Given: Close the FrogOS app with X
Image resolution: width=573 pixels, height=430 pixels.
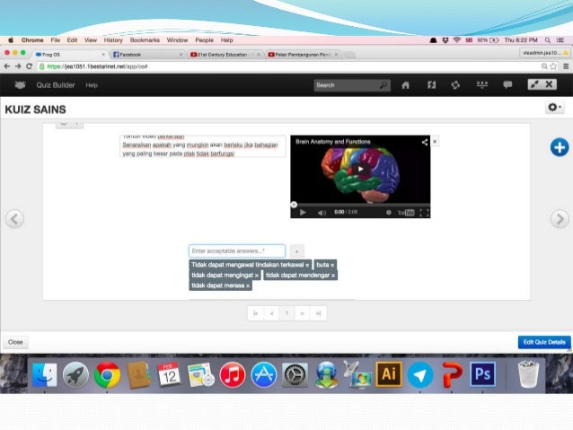Looking at the screenshot, I should tap(549, 84).
